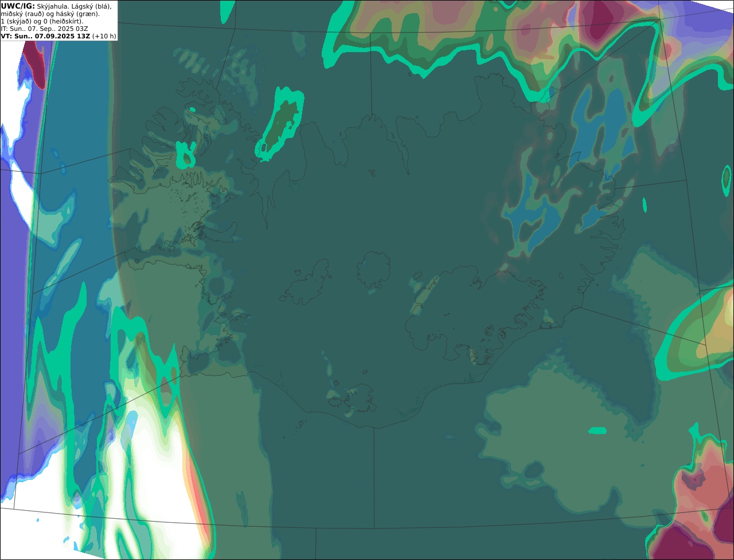Click the text '1 (skýjað) og 0 (heiðskírt).'
Screen dimensions: 734x560
pos(42,21)
